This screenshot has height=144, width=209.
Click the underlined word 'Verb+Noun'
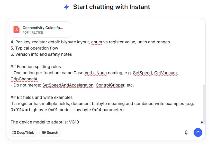96,73
